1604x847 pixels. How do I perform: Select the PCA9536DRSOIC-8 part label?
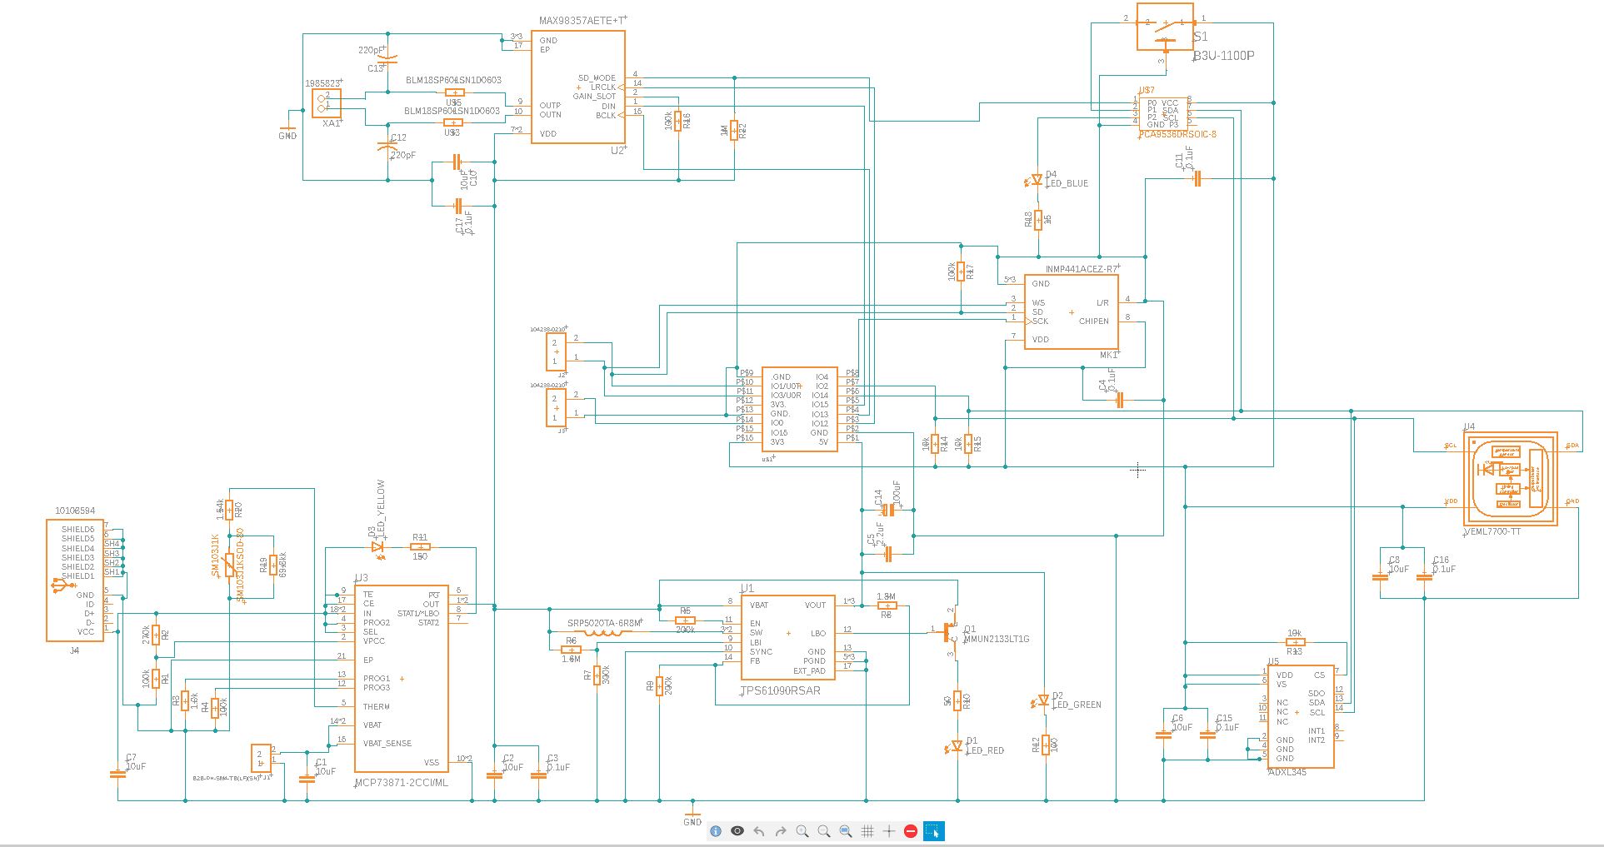[1177, 134]
